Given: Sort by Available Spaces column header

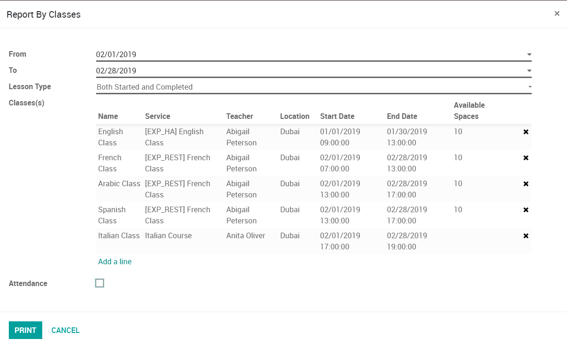Looking at the screenshot, I should pyautogui.click(x=469, y=111).
